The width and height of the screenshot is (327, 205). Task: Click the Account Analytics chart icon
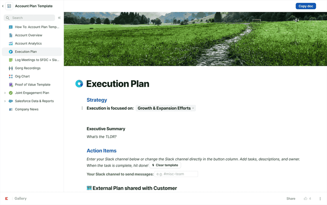(x=11, y=44)
